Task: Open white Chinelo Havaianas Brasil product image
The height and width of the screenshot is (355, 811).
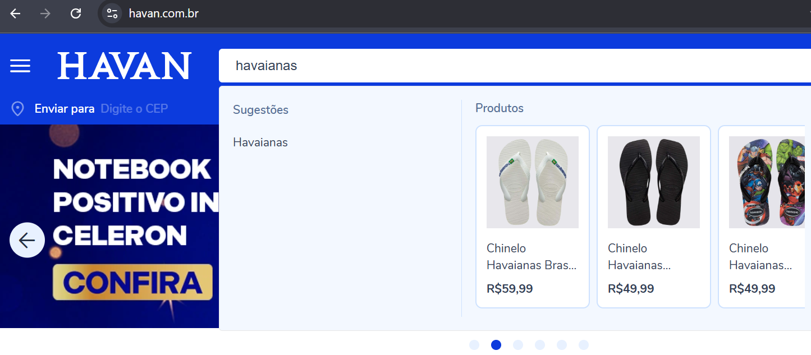Action: [x=532, y=182]
